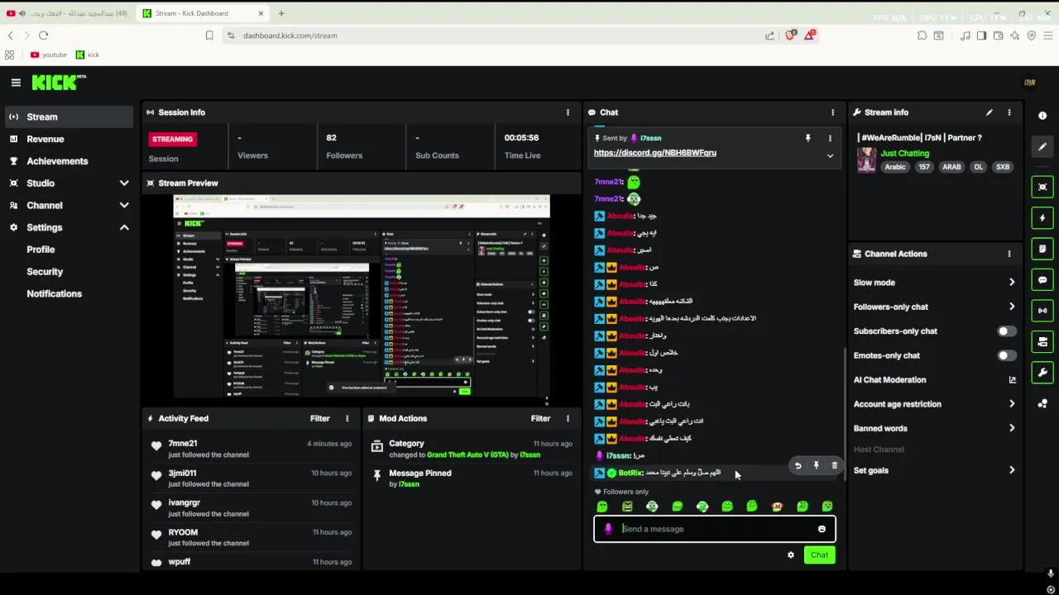Click Filter in the Activity Feed header
This screenshot has width=1059, height=595.
319,418
